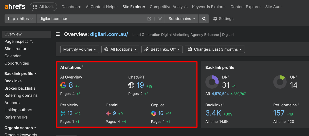The width and height of the screenshot is (309, 136).
Task: Click the Google AI Overview icon
Action: 63,85
